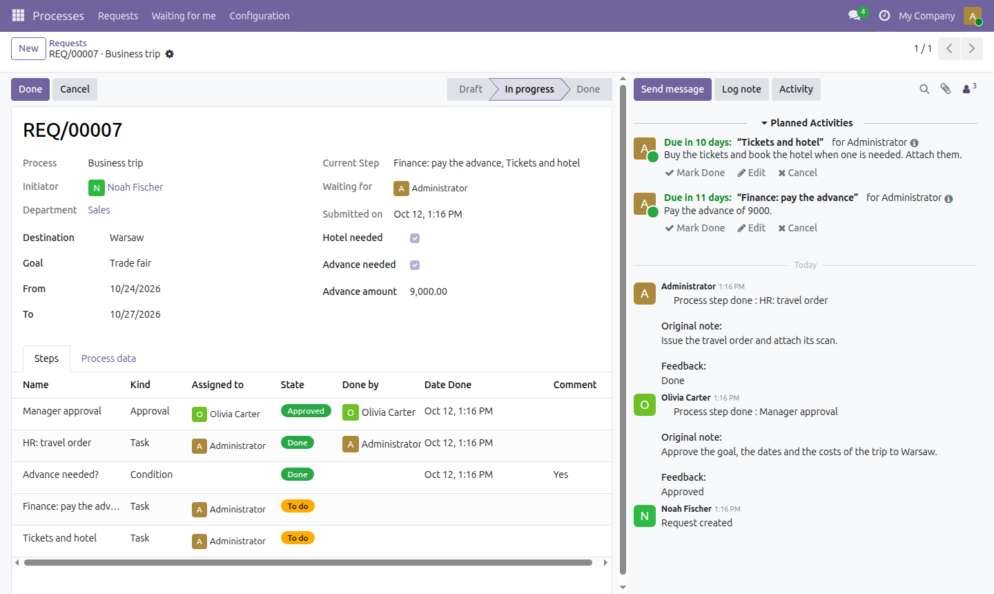Open the Requests breadcrumb link
Image resolution: width=994 pixels, height=594 pixels.
tap(68, 43)
